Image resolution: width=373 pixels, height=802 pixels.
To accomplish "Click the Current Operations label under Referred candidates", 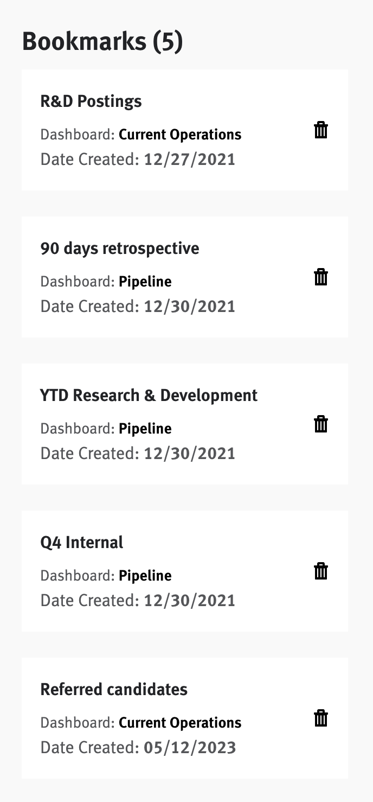I will pyautogui.click(x=179, y=723).
